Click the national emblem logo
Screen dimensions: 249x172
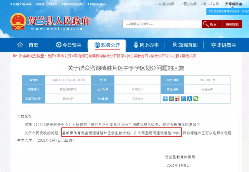18,22
